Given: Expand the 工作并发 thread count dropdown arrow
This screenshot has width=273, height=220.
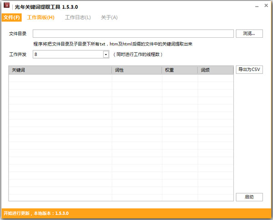Looking at the screenshot, I should click(x=106, y=55).
